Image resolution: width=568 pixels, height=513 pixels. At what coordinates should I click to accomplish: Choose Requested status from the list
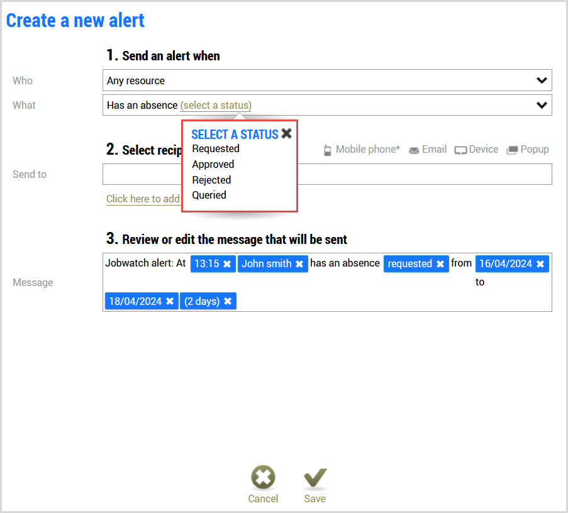point(216,149)
